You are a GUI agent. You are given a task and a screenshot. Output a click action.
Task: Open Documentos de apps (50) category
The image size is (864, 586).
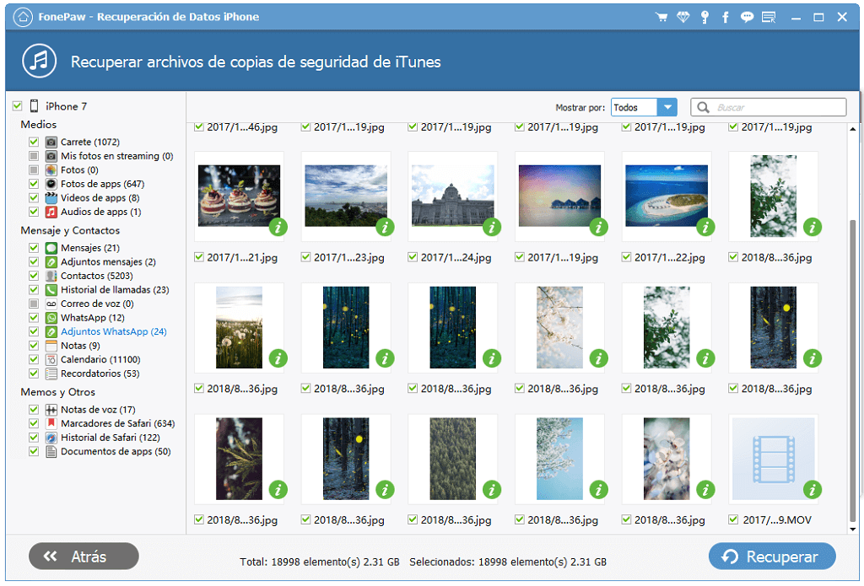116,452
